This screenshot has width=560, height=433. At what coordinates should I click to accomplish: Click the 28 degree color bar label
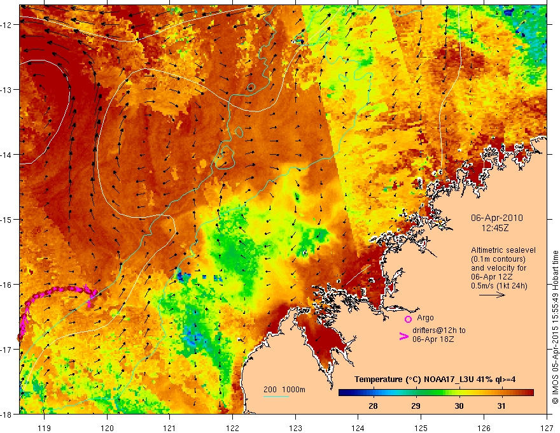pos(373,406)
